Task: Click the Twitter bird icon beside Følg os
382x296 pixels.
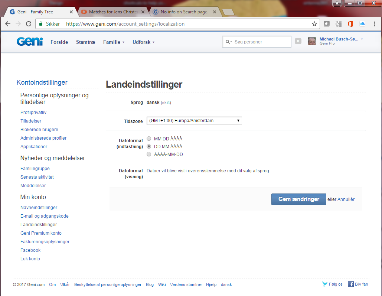Action: [325, 284]
